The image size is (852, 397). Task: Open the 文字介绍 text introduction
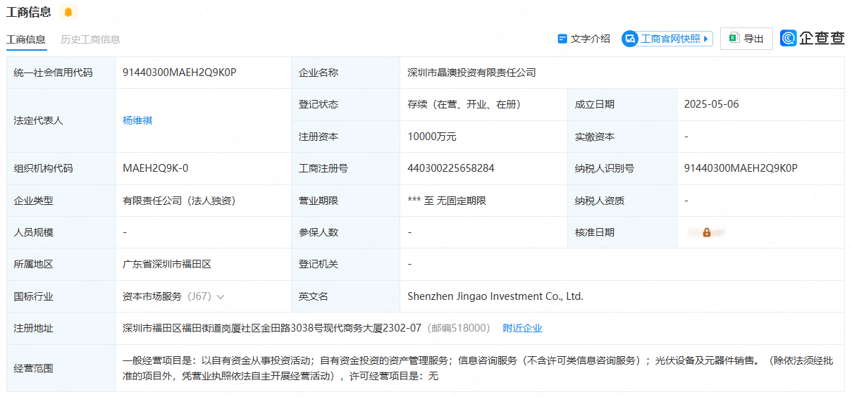tap(590, 39)
